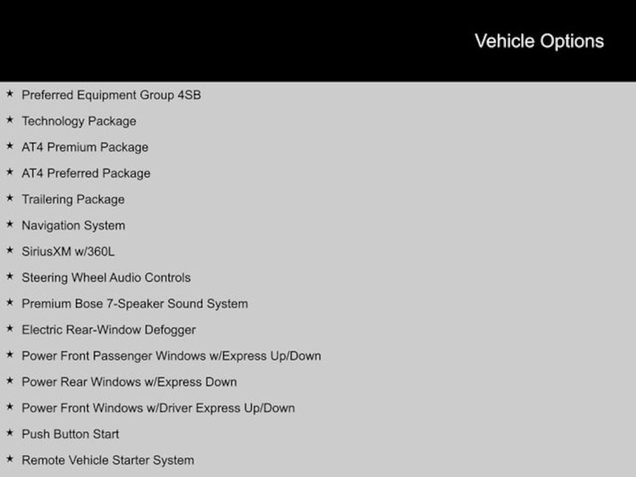Image resolution: width=636 pixels, height=477 pixels.
Task: Click the Technology Package option text
Action: [x=79, y=121]
